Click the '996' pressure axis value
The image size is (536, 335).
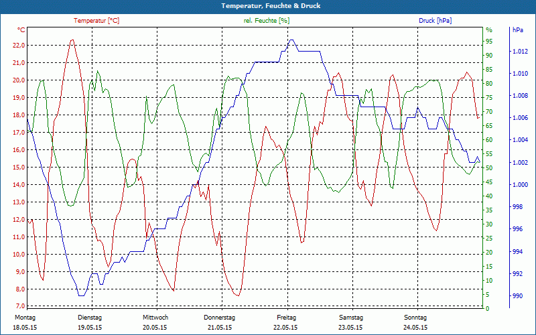[517, 229]
